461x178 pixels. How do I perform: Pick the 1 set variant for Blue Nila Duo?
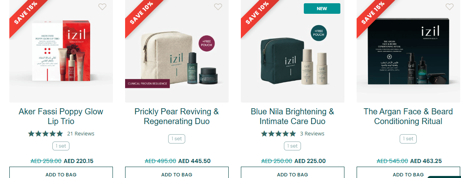click(x=292, y=146)
